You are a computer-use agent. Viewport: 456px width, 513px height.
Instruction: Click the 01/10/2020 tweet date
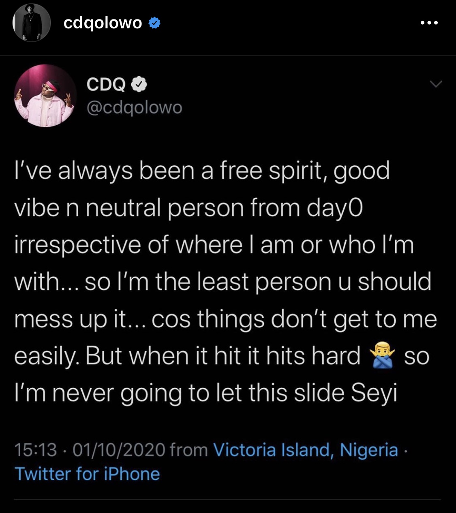point(119,450)
